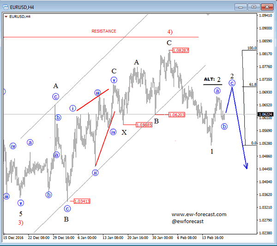Viewport: 277px width, 246px height.
Task: Click the 5 wave label above red 3)
Action: click(x=21, y=214)
